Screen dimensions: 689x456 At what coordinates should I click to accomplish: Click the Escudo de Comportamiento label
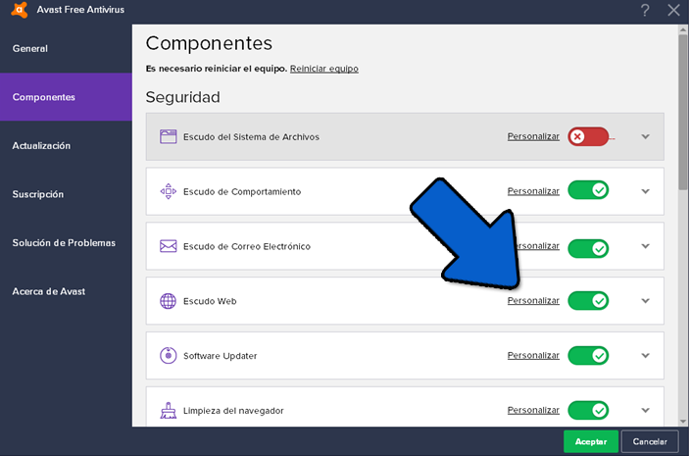tap(242, 192)
